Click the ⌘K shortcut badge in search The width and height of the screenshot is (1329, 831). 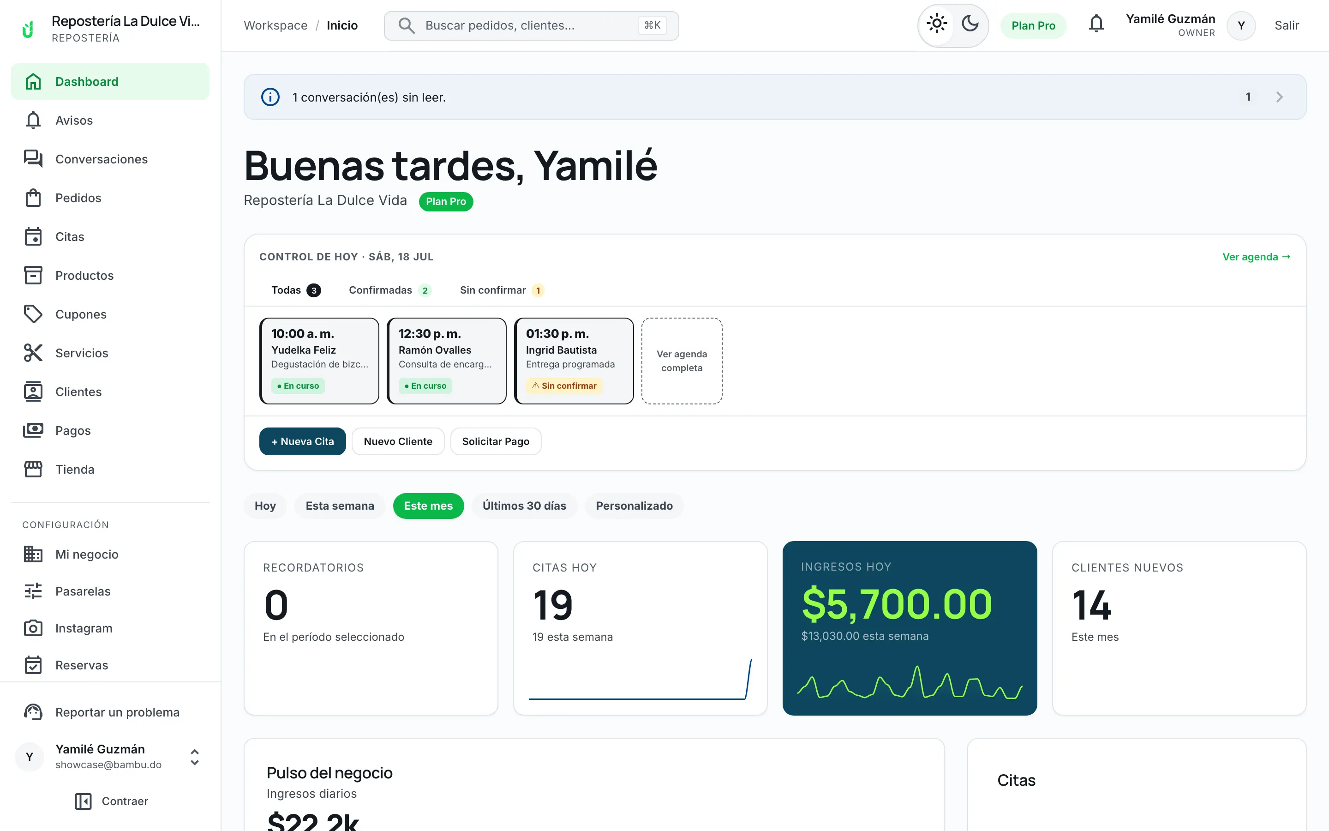coord(653,25)
